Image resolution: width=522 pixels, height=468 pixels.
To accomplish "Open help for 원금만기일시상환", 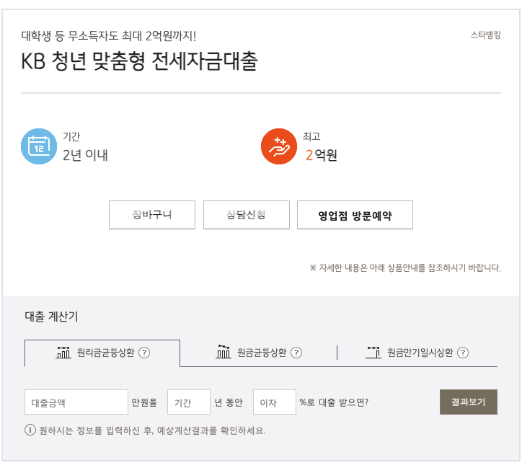I will (463, 353).
